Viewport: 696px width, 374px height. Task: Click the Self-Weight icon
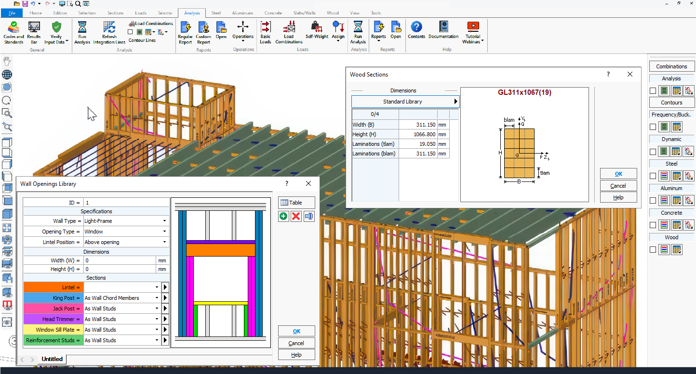(x=317, y=27)
